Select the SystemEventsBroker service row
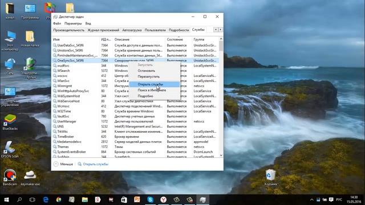The image size is (365, 205). click(135, 152)
